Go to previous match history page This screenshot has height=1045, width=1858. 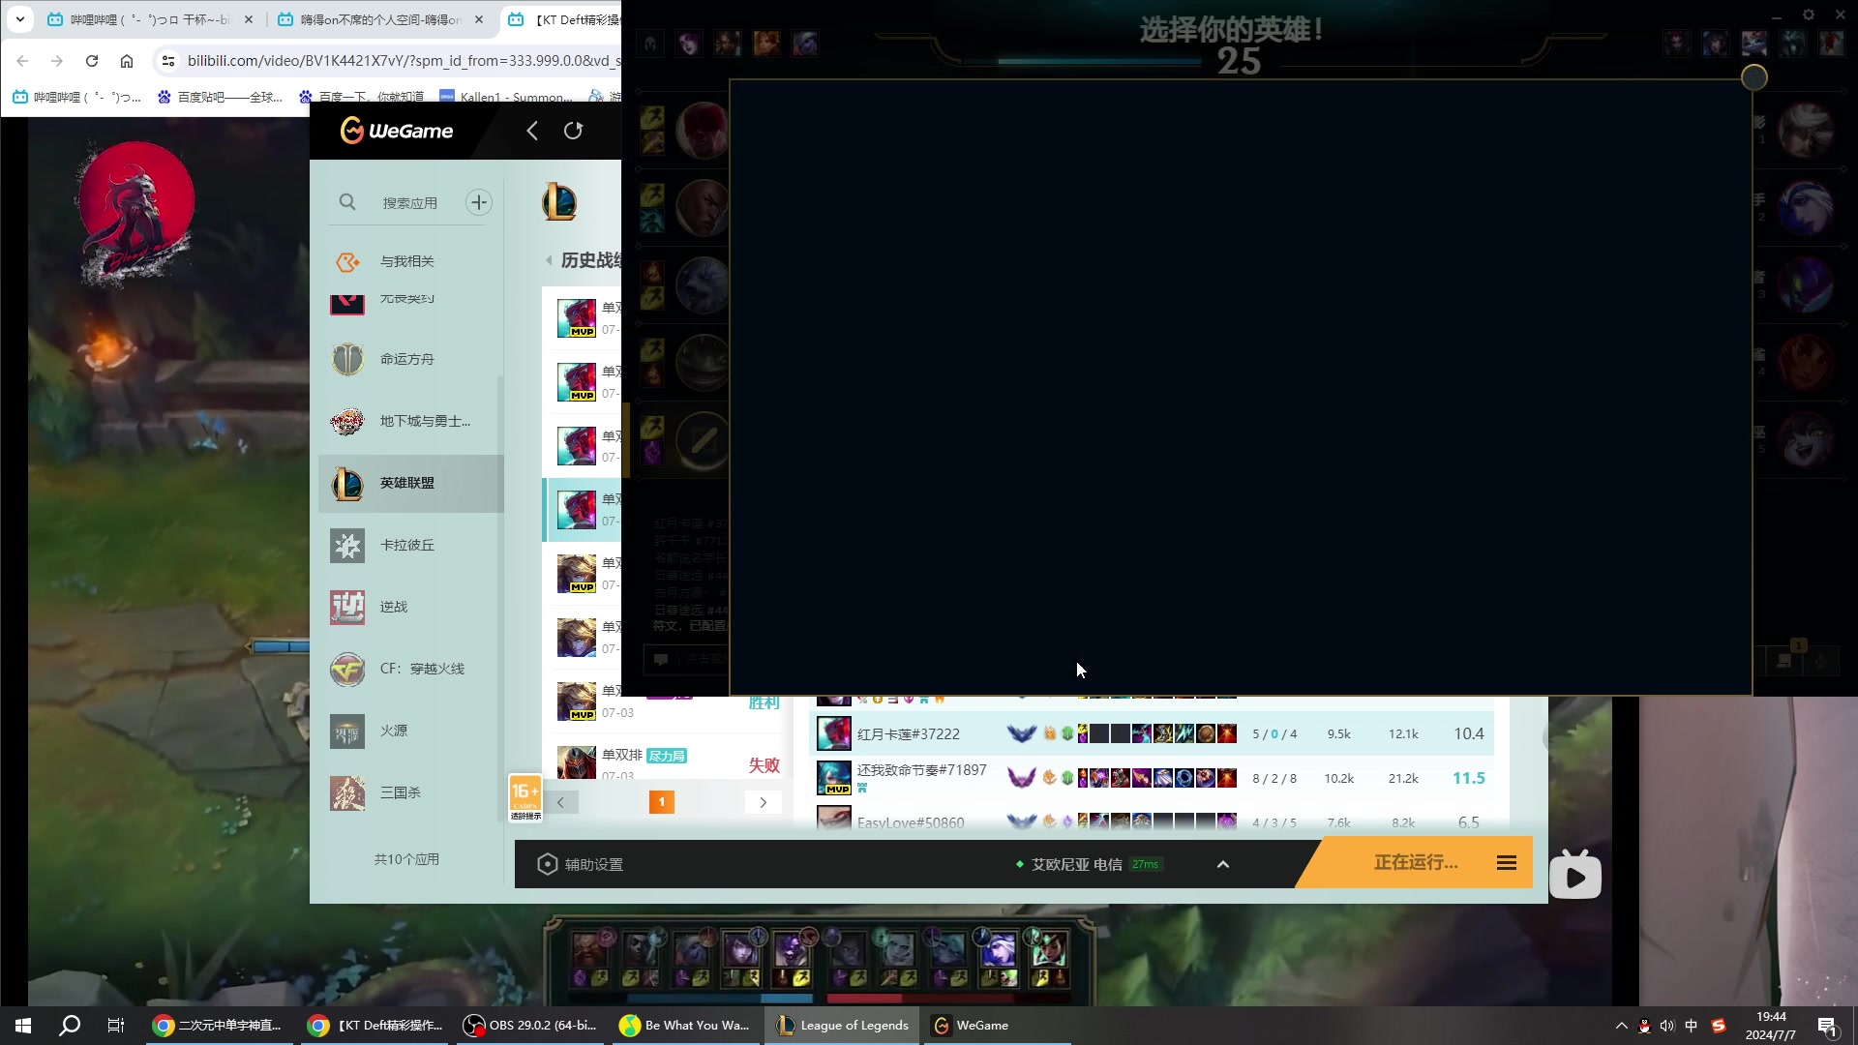pyautogui.click(x=560, y=802)
